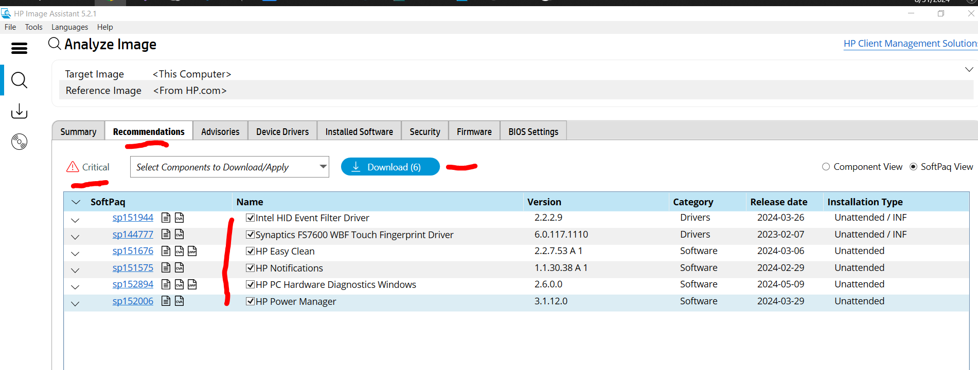Open the sp152006 SoftPaq link
Image resolution: width=978 pixels, height=370 pixels.
pyautogui.click(x=133, y=301)
